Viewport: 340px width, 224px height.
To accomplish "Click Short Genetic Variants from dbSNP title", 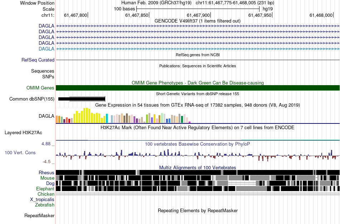I will [x=198, y=94].
